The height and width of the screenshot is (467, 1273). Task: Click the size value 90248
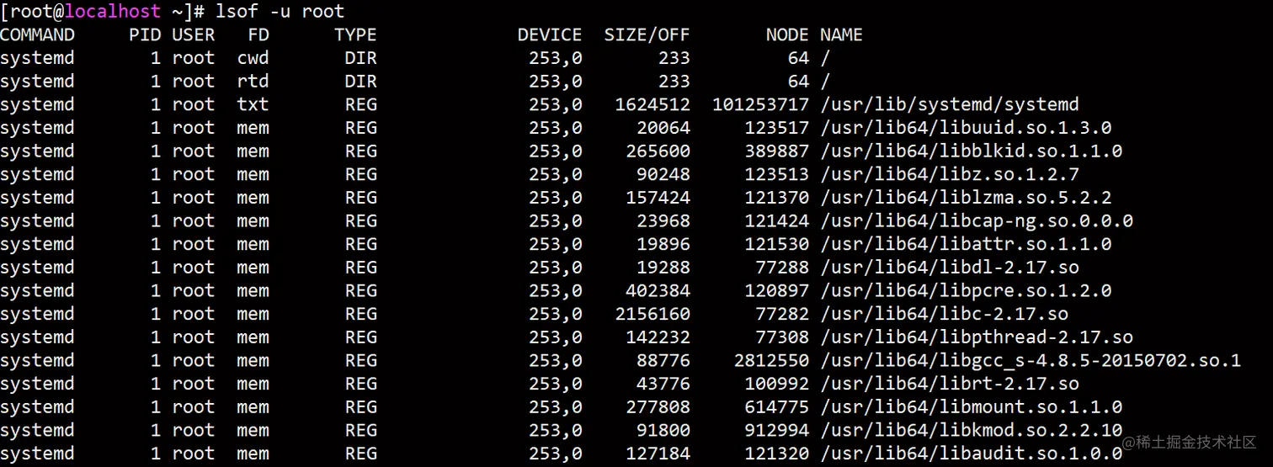[663, 175]
